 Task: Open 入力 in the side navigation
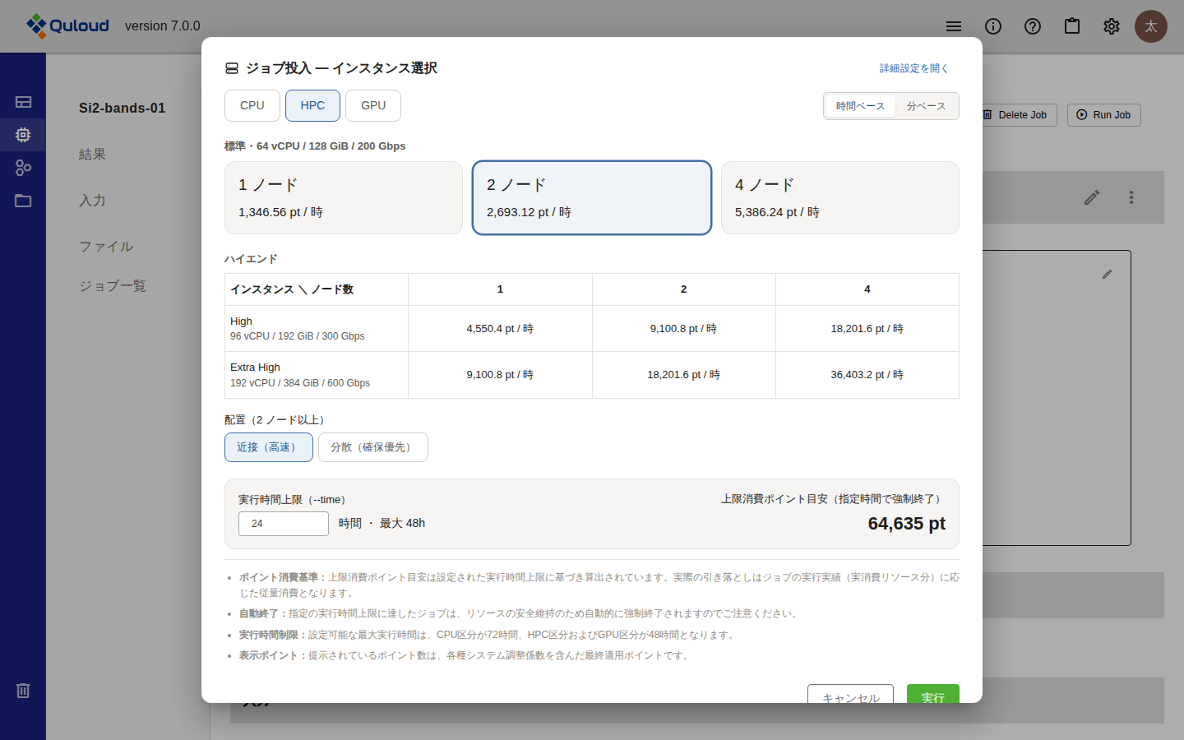tap(92, 201)
